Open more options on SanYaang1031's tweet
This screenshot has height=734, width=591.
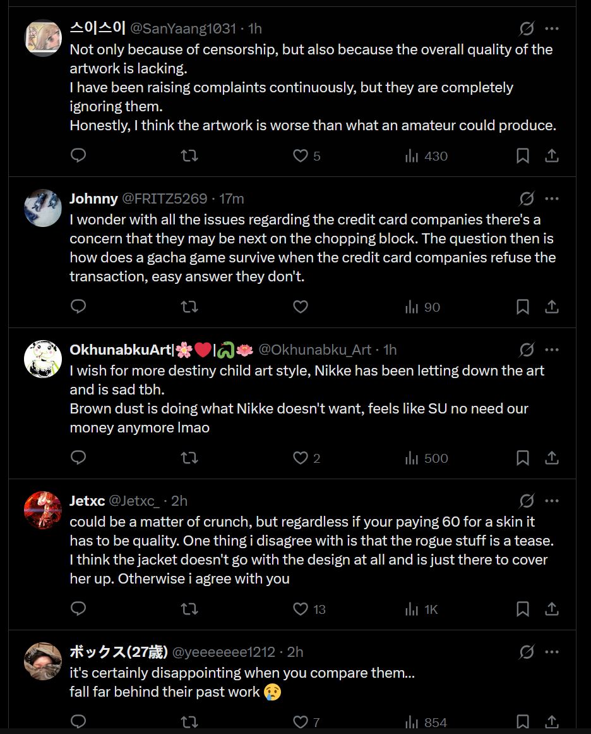click(552, 28)
